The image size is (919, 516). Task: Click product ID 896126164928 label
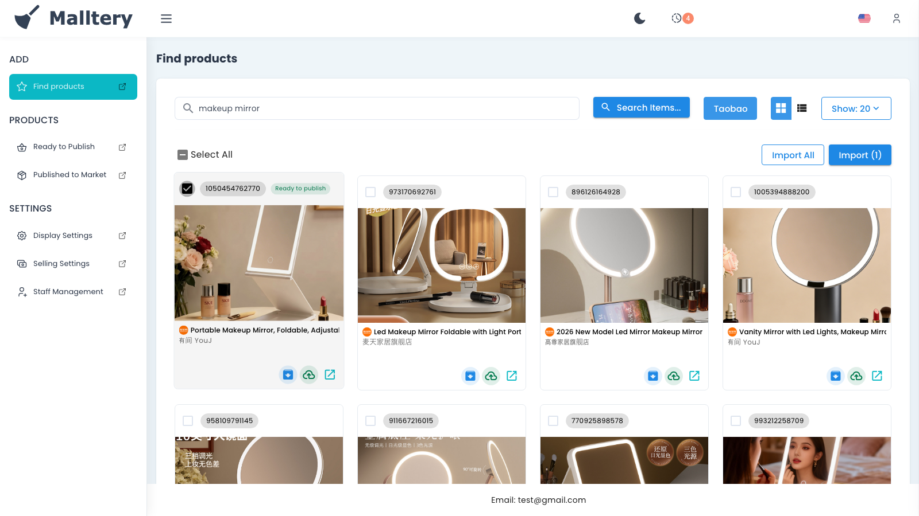pos(596,192)
